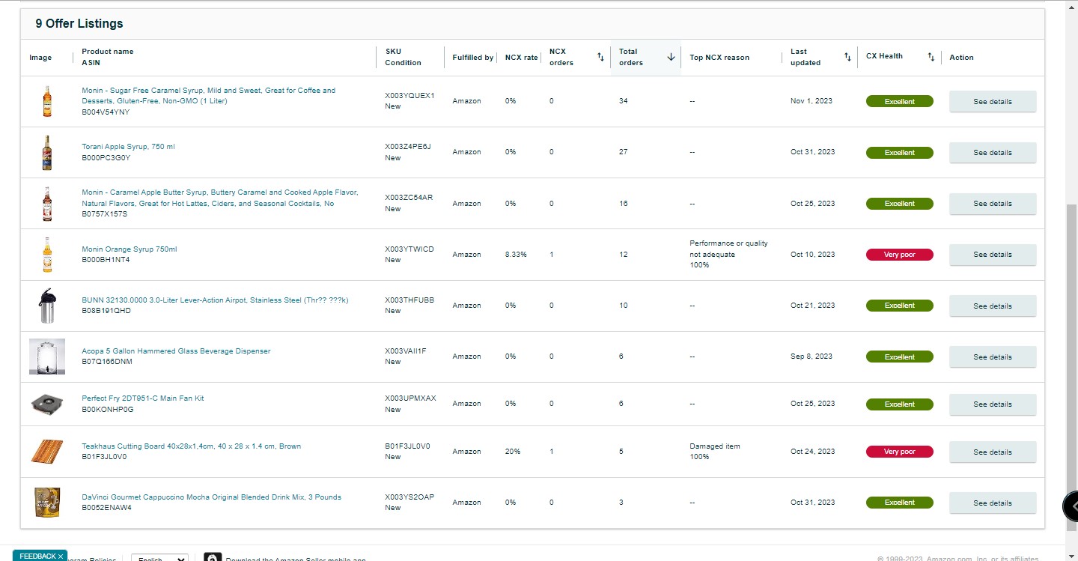Sort listings by NCX orders arrows
The width and height of the screenshot is (1078, 561).
point(600,57)
